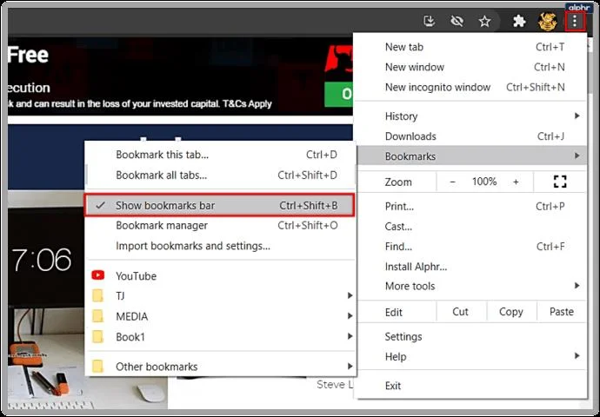The height and width of the screenshot is (417, 600).
Task: Select Bookmark this tab... option
Action: click(220, 155)
